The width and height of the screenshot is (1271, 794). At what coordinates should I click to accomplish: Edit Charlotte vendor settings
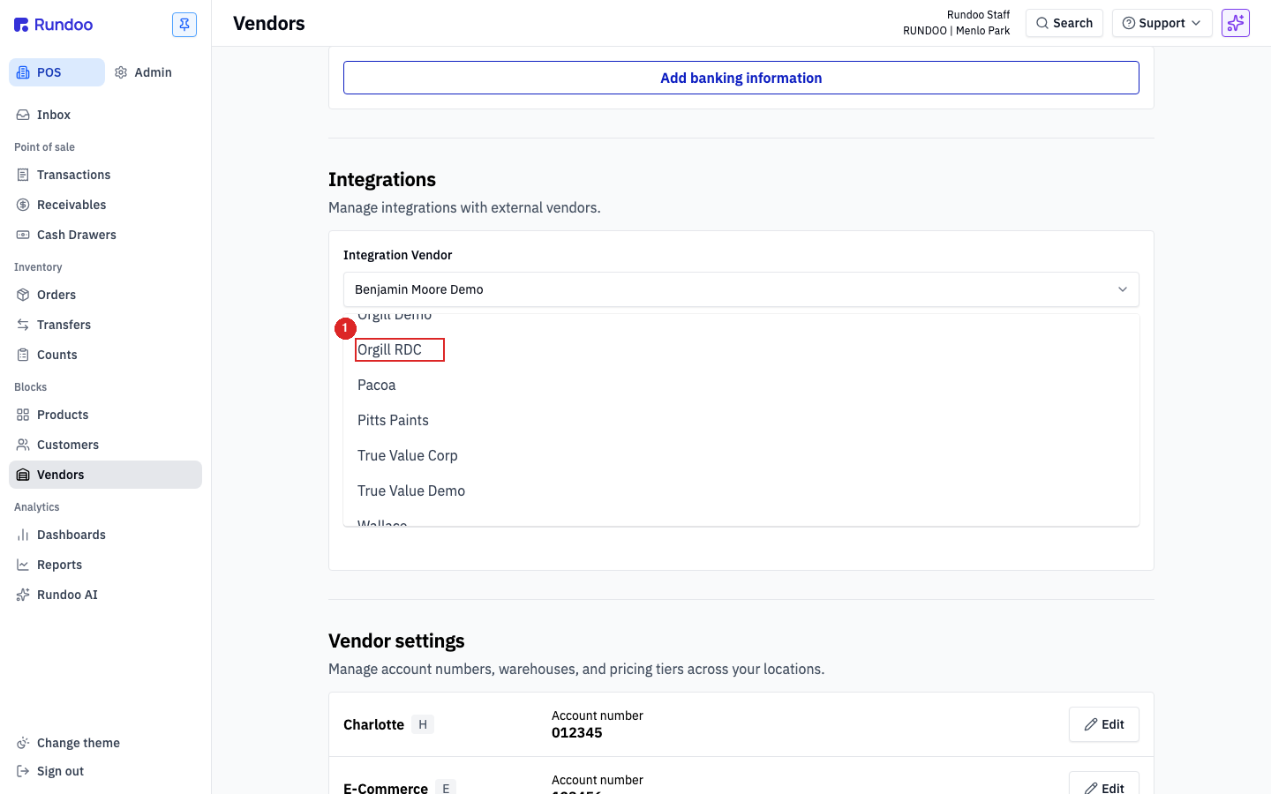[1104, 724]
